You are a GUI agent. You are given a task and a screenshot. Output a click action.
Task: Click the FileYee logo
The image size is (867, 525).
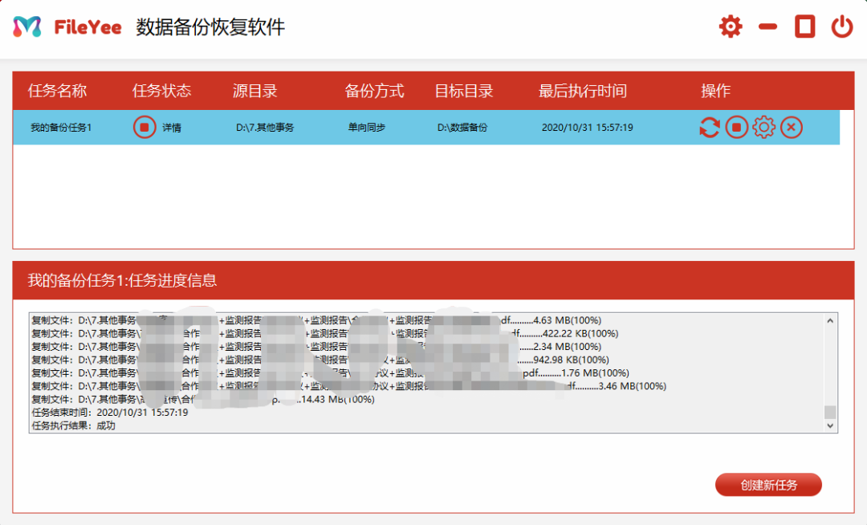point(67,27)
